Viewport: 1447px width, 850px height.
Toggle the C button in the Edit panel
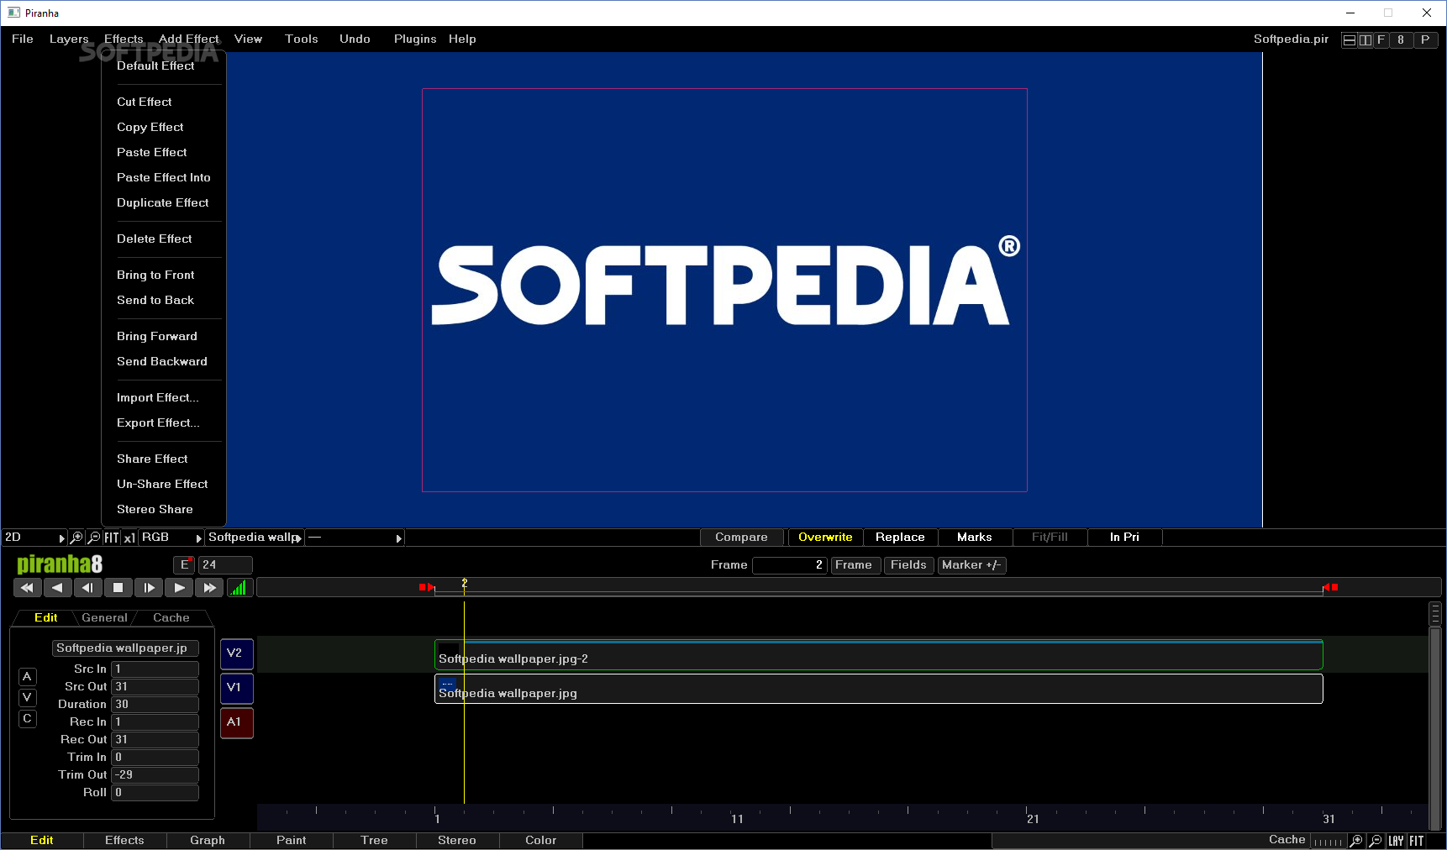pos(28,719)
